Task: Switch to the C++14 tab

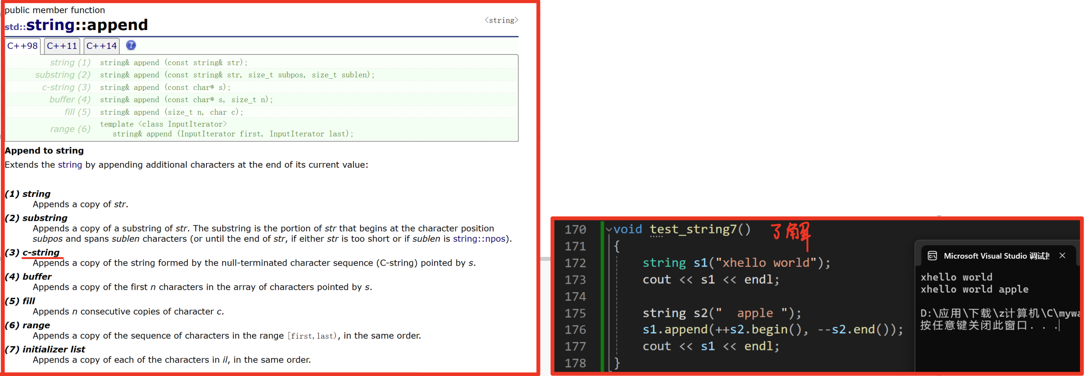Action: click(x=101, y=46)
